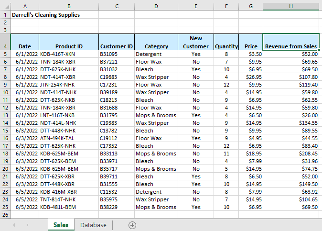This screenshot has width=322, height=231.
Task: Click the Date header cell
Action: pyautogui.click(x=25, y=42)
